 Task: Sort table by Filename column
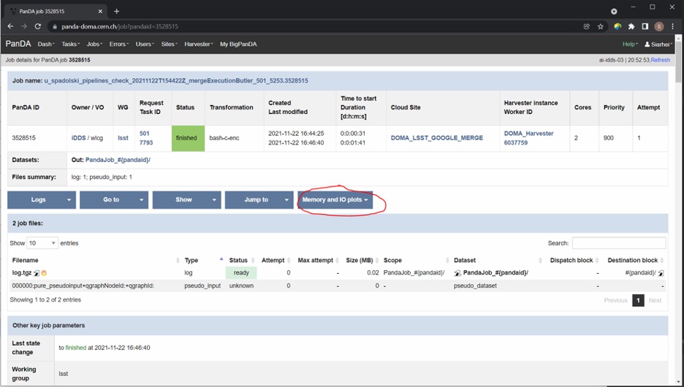26,260
